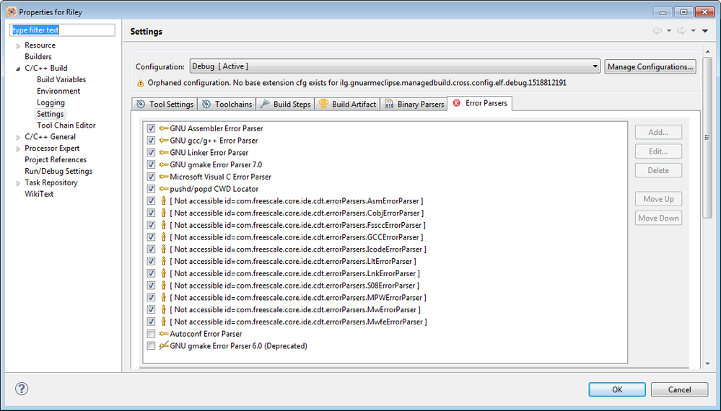Click the back navigation arrow icon
721x411 pixels.
[x=657, y=31]
